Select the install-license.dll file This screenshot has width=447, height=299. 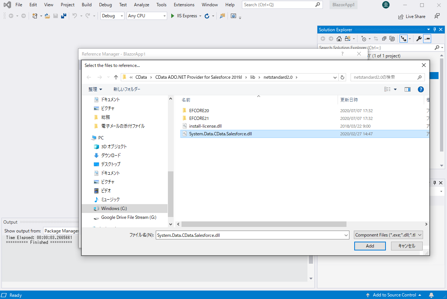pos(205,126)
